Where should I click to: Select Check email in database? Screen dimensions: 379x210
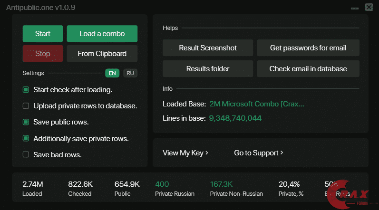[x=308, y=69]
